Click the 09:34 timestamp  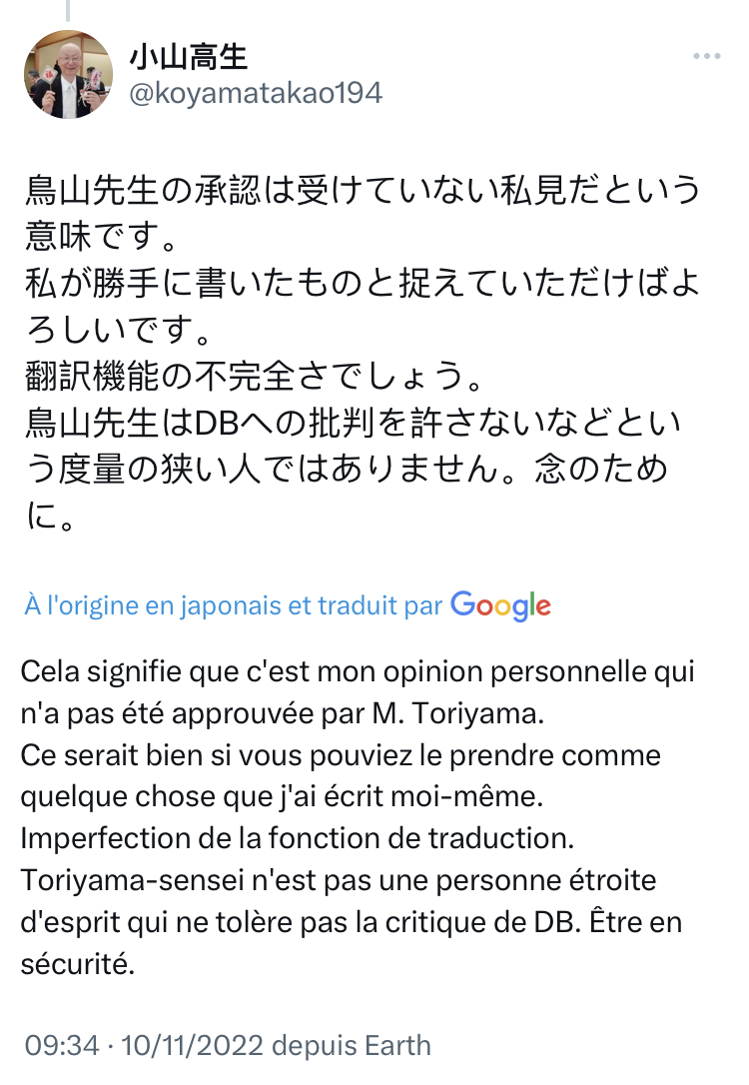pyautogui.click(x=62, y=1046)
